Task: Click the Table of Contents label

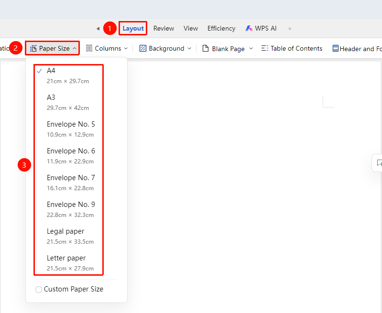Action: coord(296,48)
